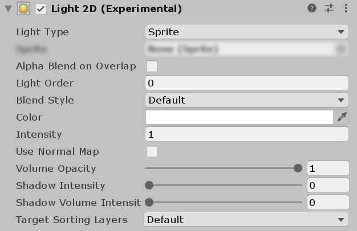Enable Alpha Blend on Overlap
The image size is (357, 231).
click(x=152, y=66)
